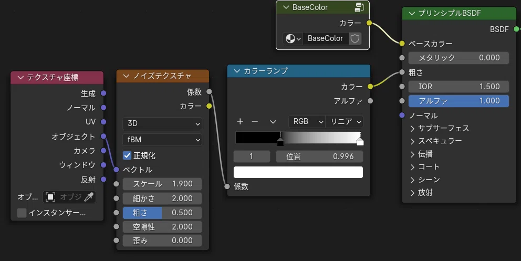Image resolution: width=521 pixels, height=261 pixels.
Task: Click the color ramp gradient bar
Action: click(x=298, y=138)
